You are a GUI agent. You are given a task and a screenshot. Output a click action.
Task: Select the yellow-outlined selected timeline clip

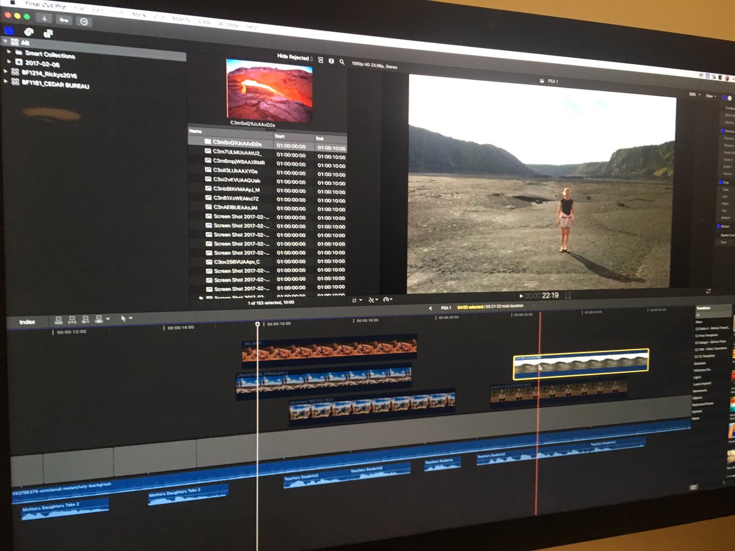(x=581, y=364)
